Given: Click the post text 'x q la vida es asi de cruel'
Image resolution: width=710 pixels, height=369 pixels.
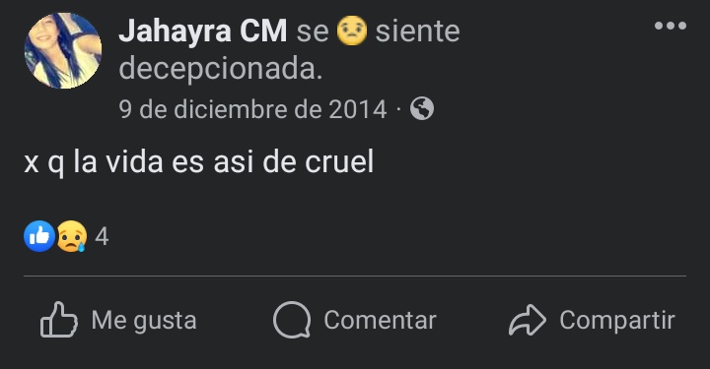Looking at the screenshot, I should (199, 161).
